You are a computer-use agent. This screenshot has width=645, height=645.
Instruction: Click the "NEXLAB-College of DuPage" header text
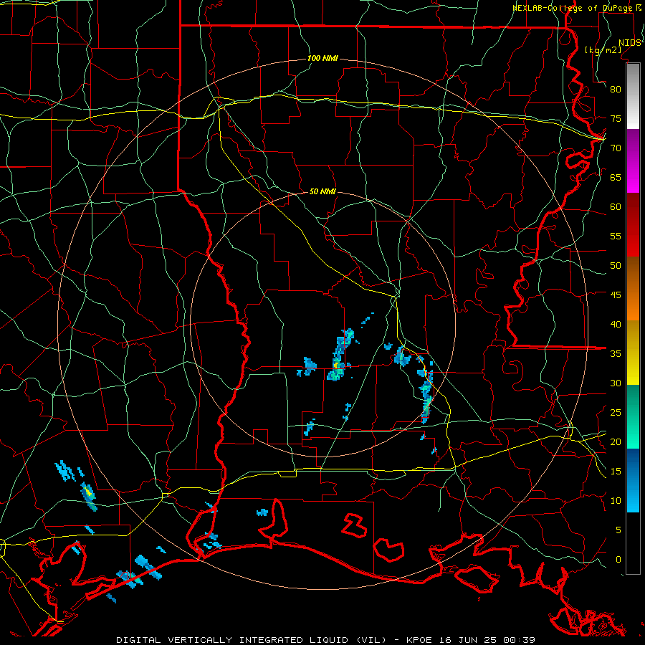pyautogui.click(x=573, y=8)
